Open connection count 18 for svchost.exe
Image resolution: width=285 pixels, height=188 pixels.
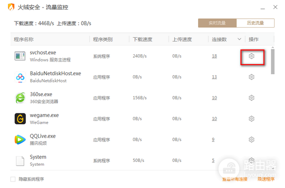tap(215, 56)
